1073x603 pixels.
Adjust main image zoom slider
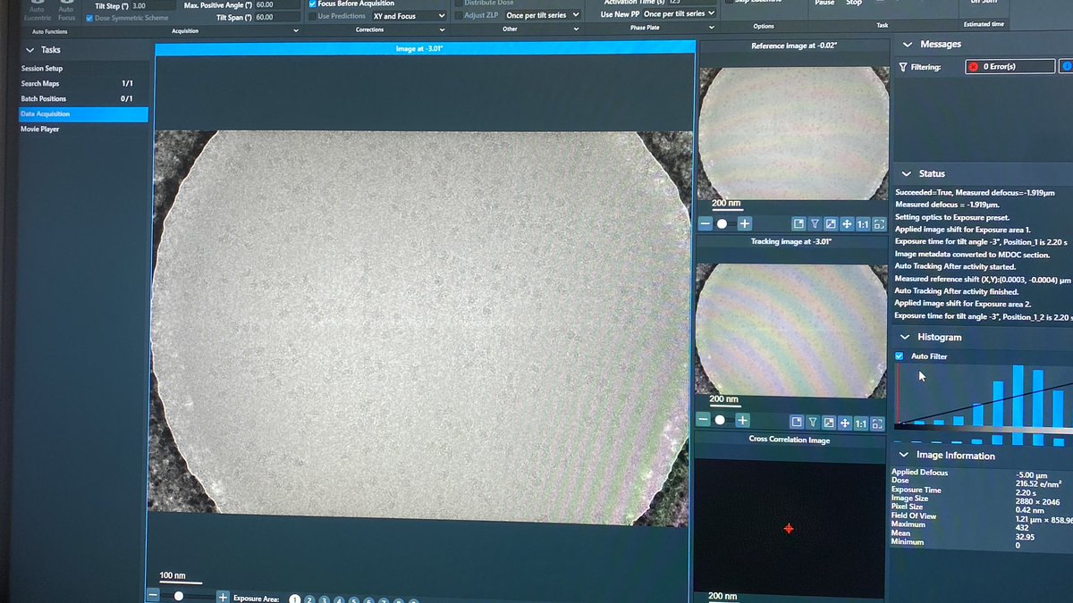(179, 596)
